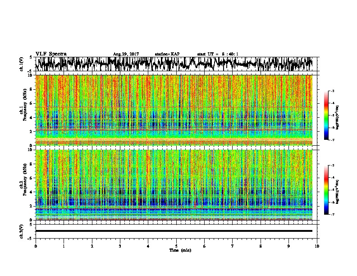Click the ch.2 colorbar beside the spectrogram

tap(326, 190)
